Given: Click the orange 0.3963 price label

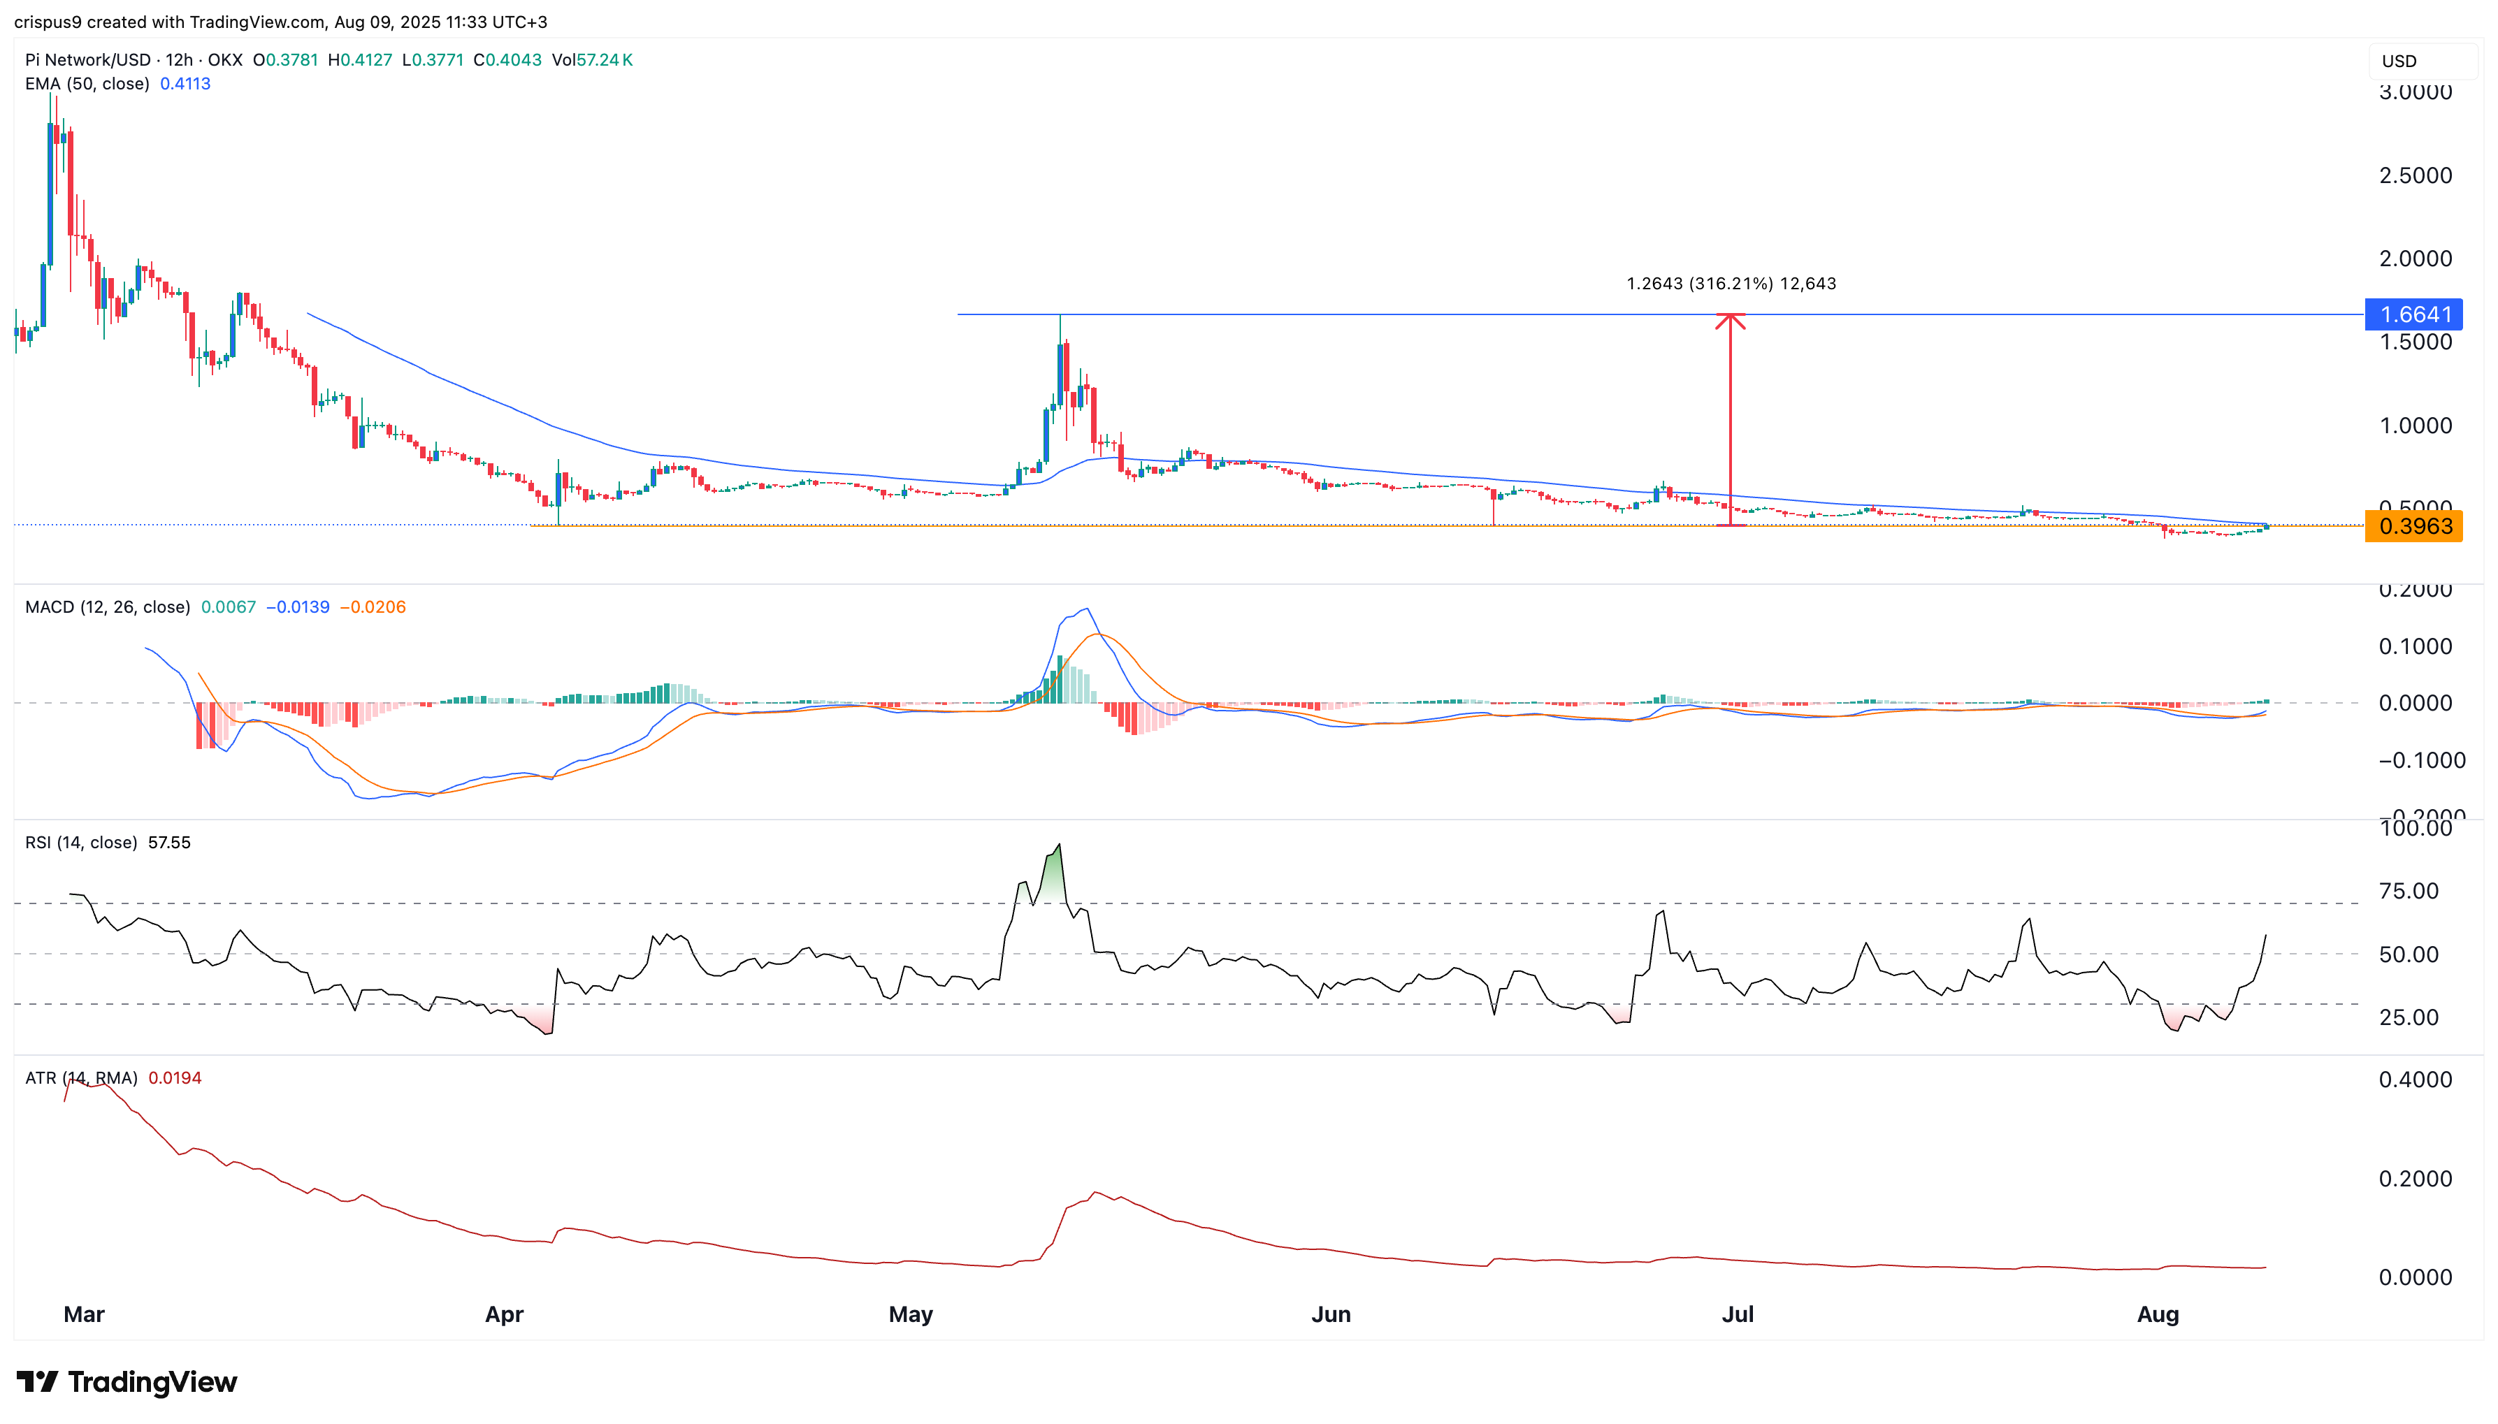Looking at the screenshot, I should (2413, 526).
